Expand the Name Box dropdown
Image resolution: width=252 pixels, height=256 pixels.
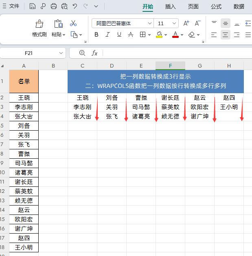(61, 53)
